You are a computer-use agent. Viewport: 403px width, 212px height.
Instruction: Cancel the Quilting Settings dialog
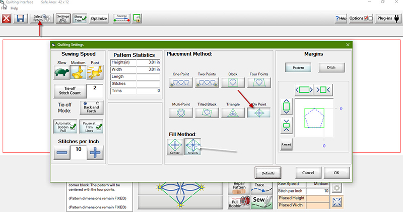(x=308, y=173)
